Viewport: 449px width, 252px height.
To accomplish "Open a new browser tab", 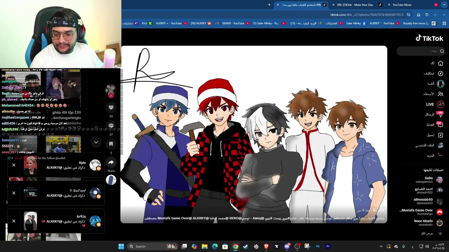I will pos(269,5).
